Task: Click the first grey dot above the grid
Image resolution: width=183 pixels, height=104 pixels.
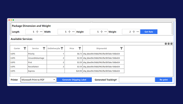Action: coord(166,44)
